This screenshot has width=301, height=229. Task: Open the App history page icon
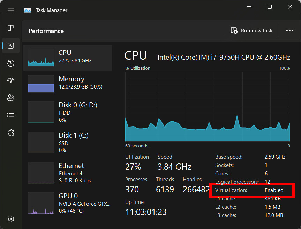(x=11, y=63)
